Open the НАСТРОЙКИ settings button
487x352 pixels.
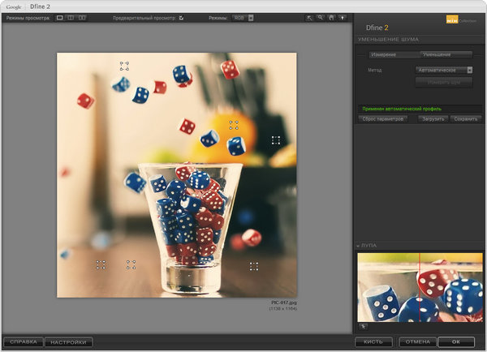pyautogui.click(x=69, y=342)
